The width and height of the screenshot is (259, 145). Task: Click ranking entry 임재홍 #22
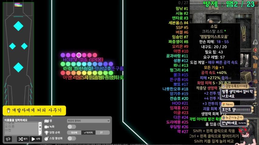179,108
